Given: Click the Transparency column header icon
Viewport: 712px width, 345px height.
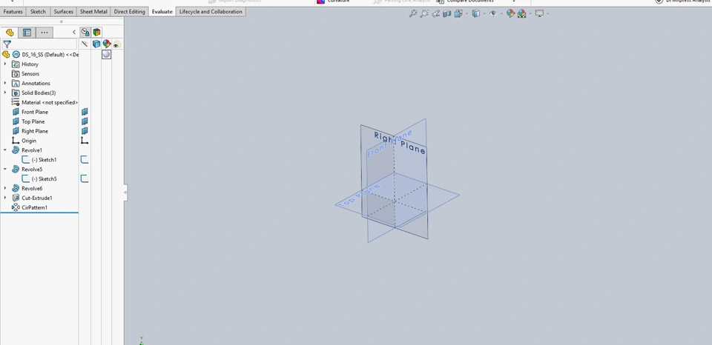Looking at the screenshot, I should click(117, 44).
